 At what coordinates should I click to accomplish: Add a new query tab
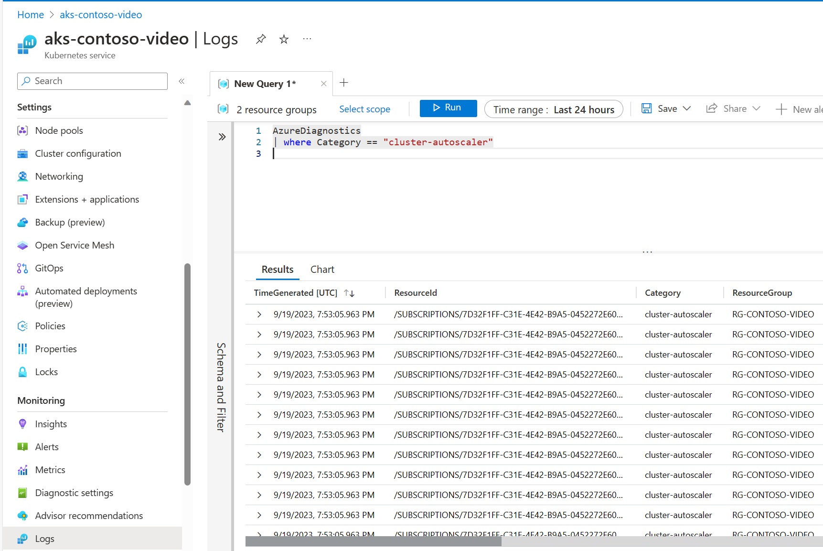(x=344, y=83)
